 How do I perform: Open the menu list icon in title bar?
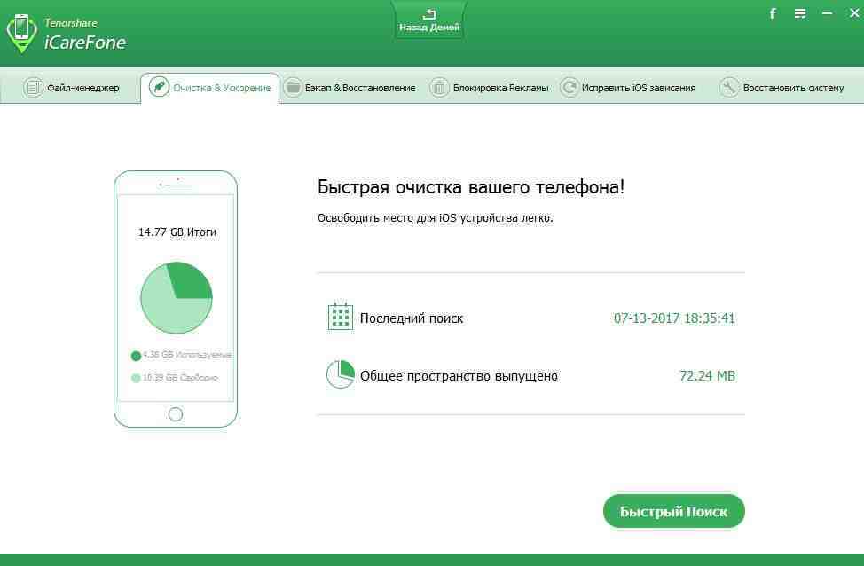click(x=800, y=13)
